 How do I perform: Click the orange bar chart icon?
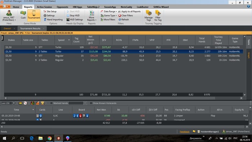click(x=37, y=103)
